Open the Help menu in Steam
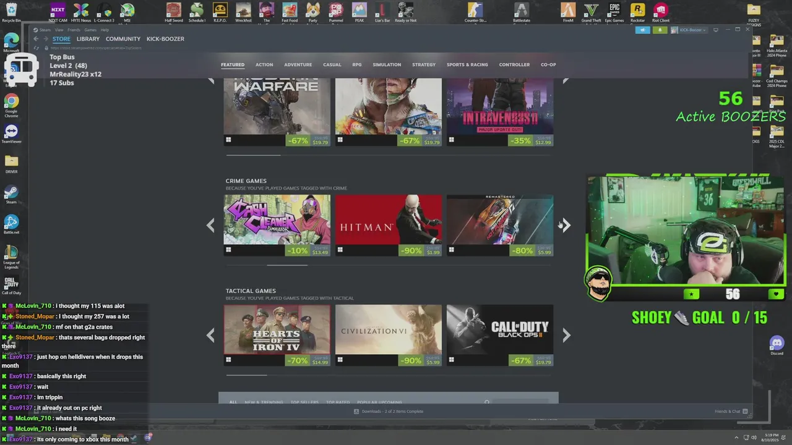Screen dimensions: 792x445 (x=105, y=30)
